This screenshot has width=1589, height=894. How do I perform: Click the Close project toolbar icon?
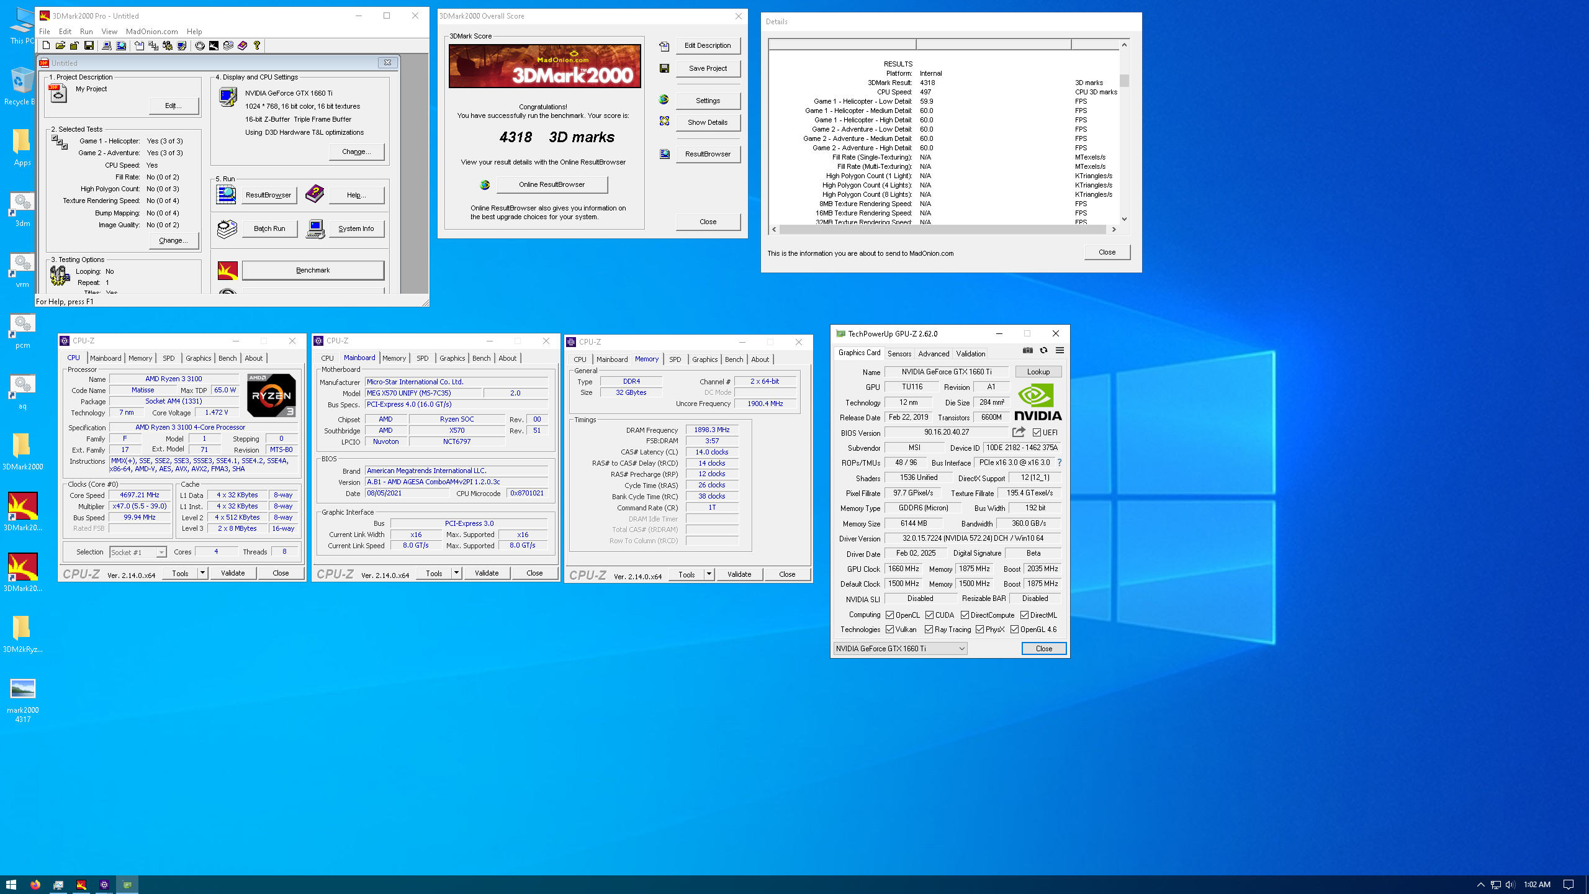(74, 45)
